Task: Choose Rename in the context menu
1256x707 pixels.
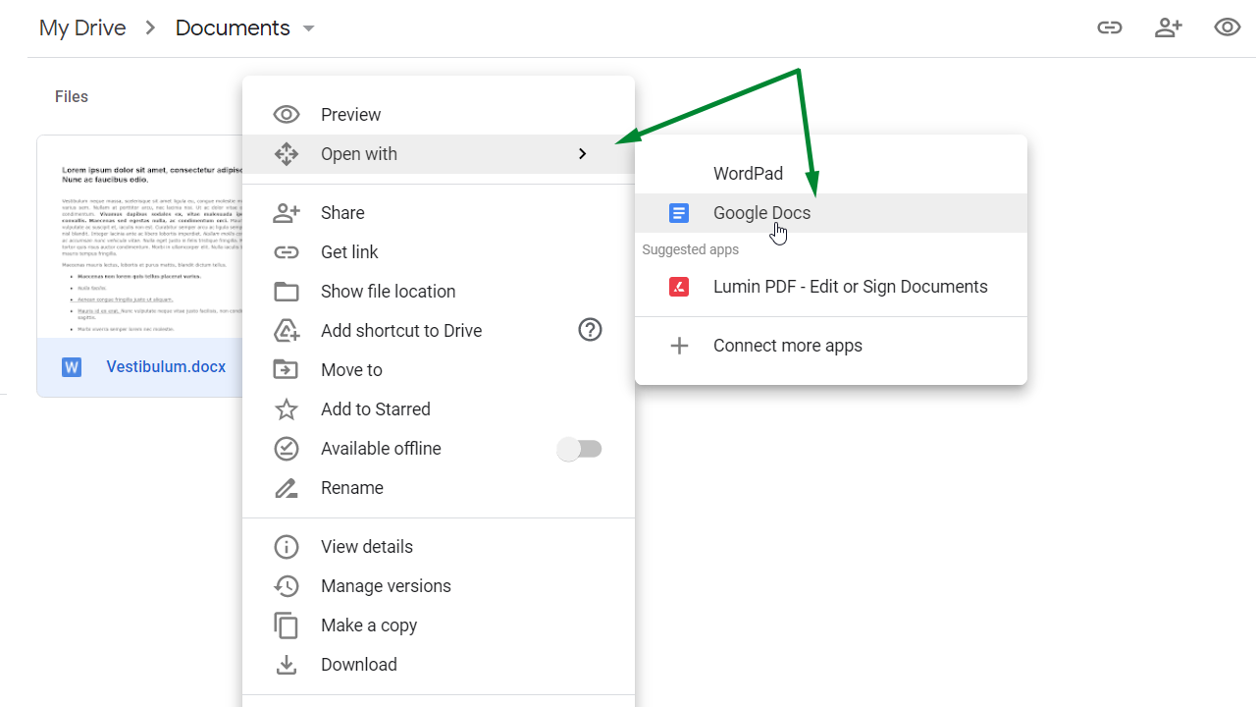Action: pos(439,488)
